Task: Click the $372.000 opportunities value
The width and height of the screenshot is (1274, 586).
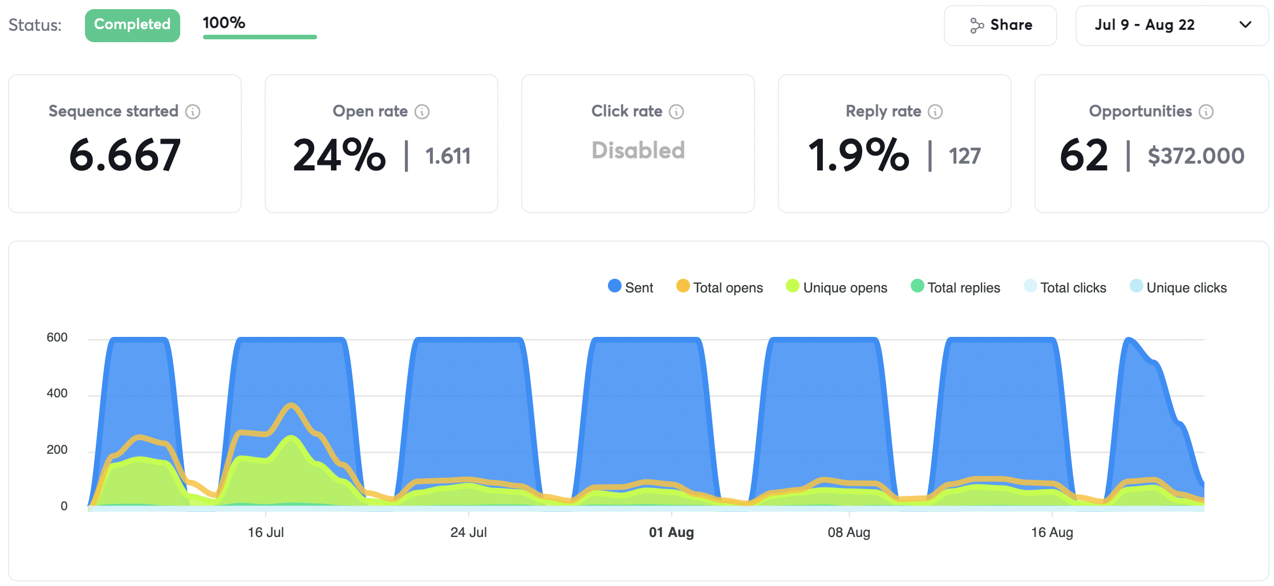Action: (x=1195, y=156)
